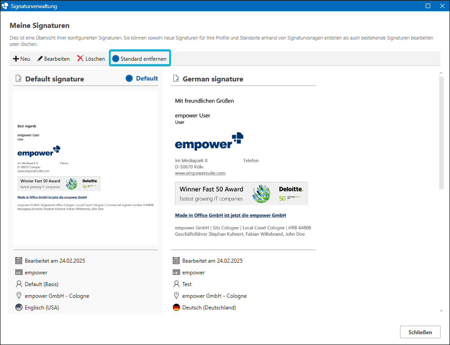Click location pin in German signature details

point(176,296)
